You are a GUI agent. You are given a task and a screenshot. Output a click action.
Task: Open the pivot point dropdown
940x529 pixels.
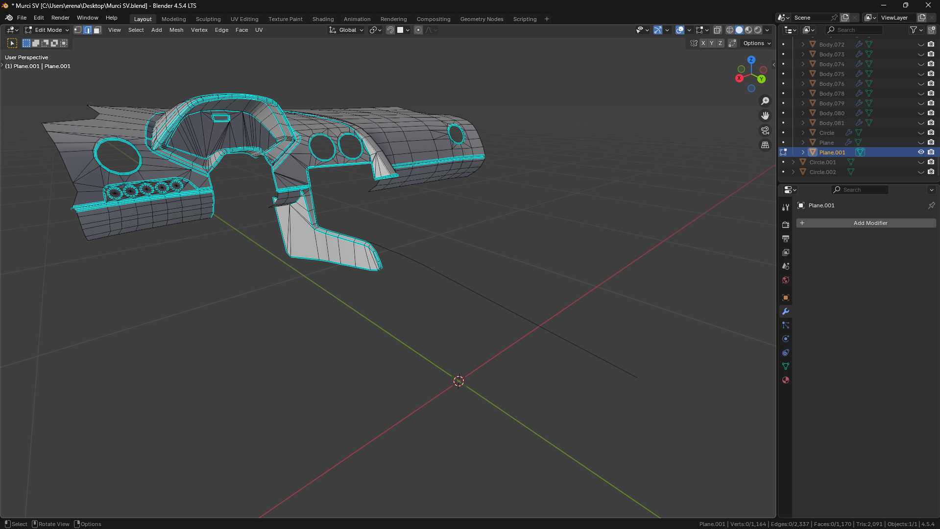click(x=376, y=30)
